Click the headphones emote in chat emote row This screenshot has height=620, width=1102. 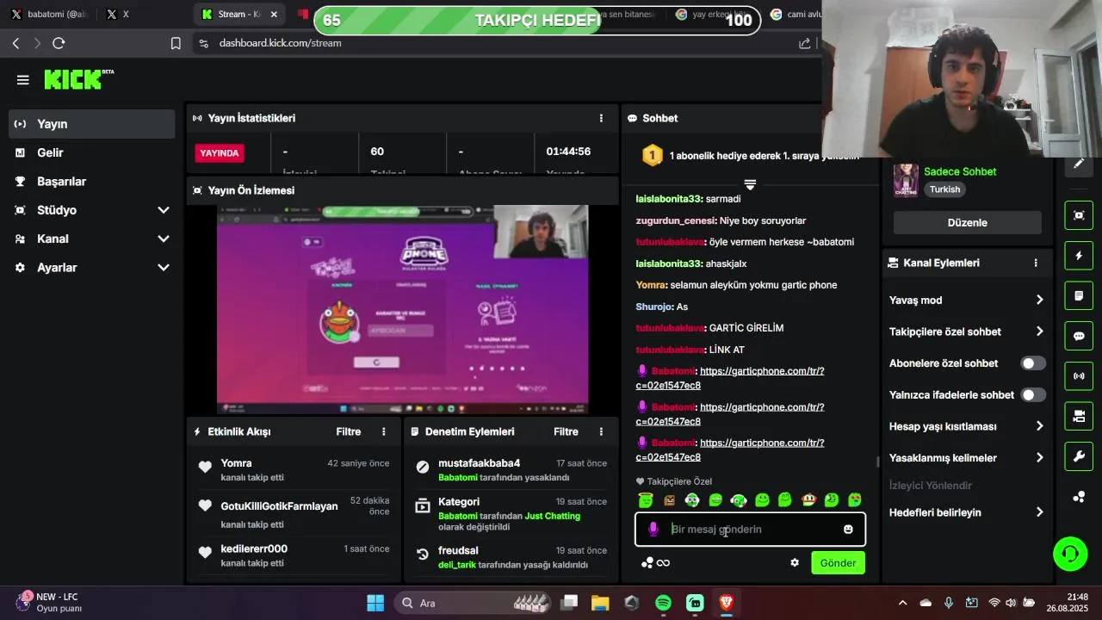(739, 499)
